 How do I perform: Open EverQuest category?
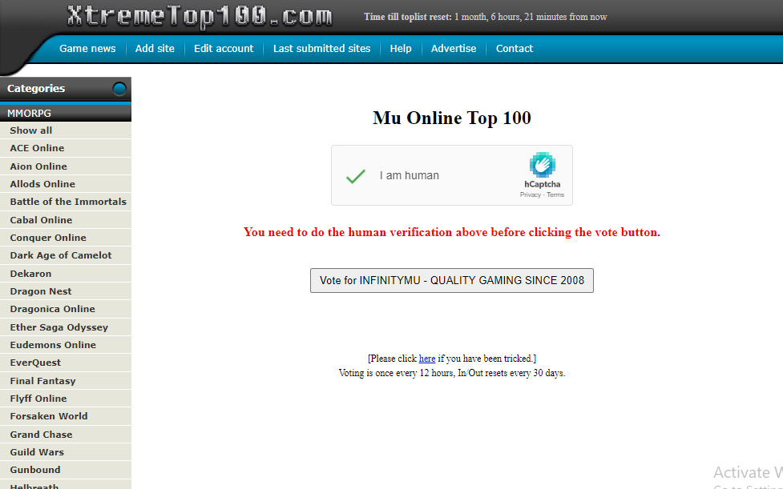click(x=66, y=363)
